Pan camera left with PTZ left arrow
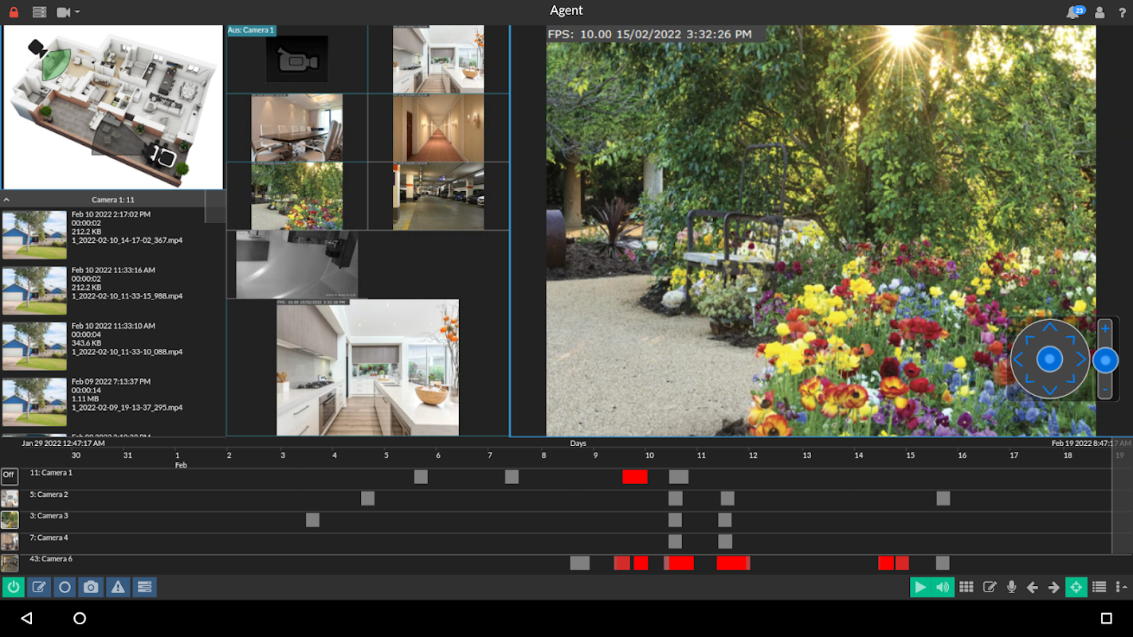The image size is (1133, 637). [x=1019, y=359]
